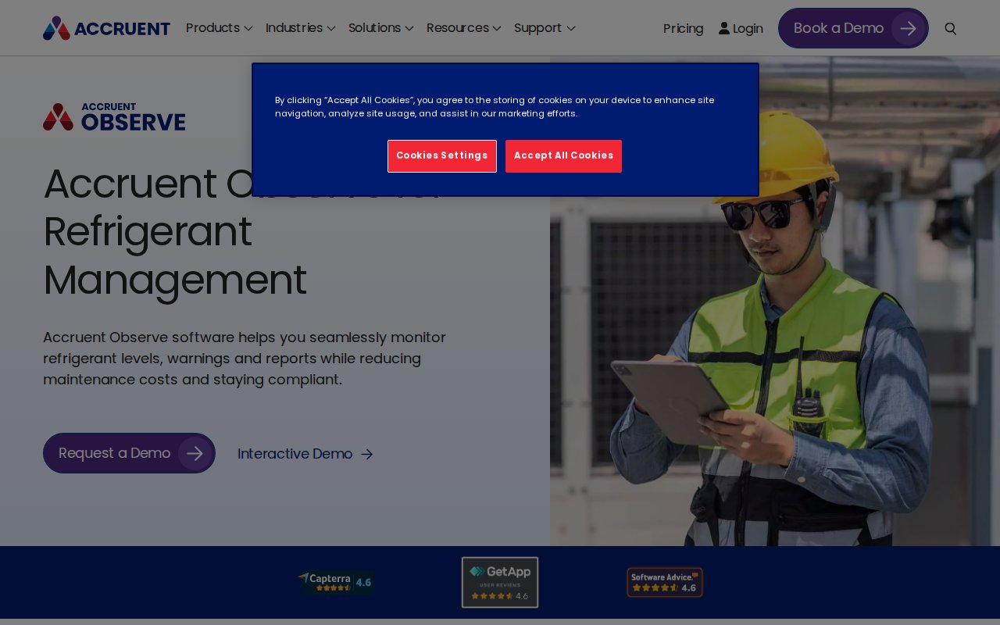
Task: Go to the Pricing page
Action: [683, 28]
